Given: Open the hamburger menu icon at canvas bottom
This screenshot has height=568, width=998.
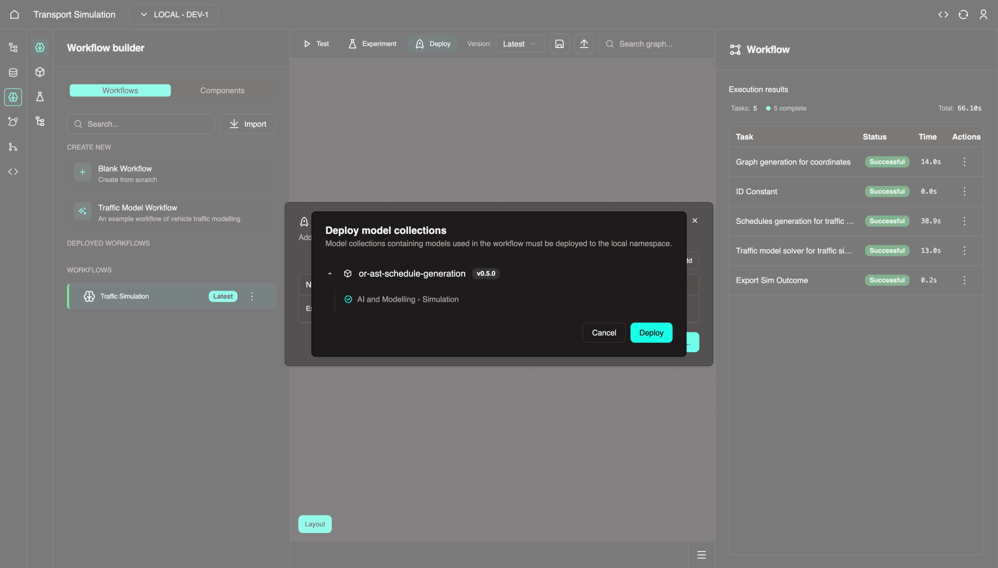Looking at the screenshot, I should [701, 555].
